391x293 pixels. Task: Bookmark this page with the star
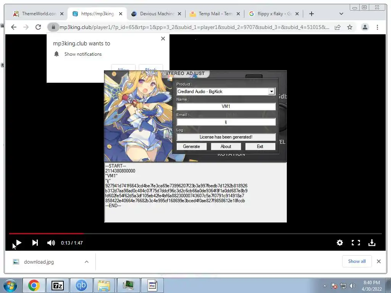coord(350,27)
